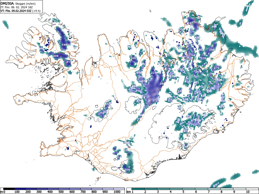This screenshot has width=259, height=194.
Task: Click the '8' label on the kilometre legend
Action: (x=221, y=192)
